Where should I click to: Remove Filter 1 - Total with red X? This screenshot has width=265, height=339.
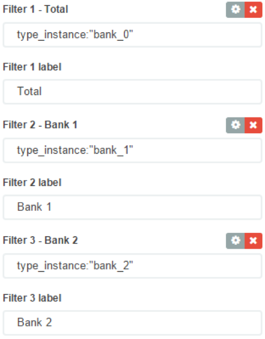tap(254, 9)
